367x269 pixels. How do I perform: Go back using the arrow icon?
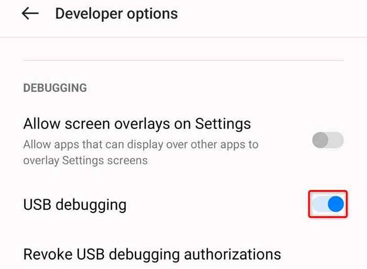coord(30,14)
